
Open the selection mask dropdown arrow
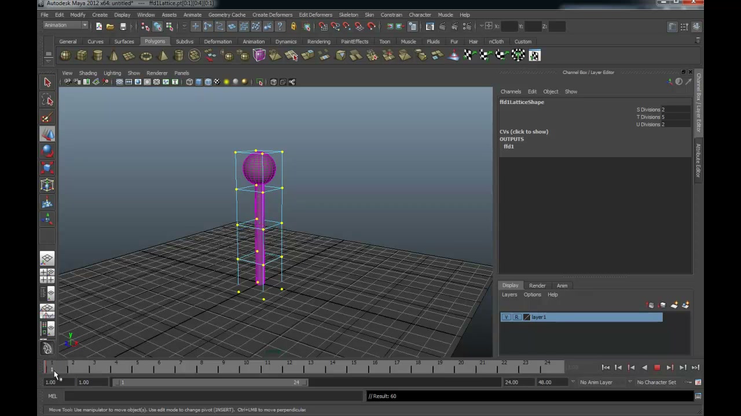tap(184, 26)
